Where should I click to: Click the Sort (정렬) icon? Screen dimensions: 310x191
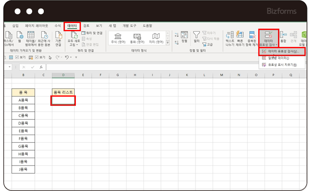tap(184, 36)
